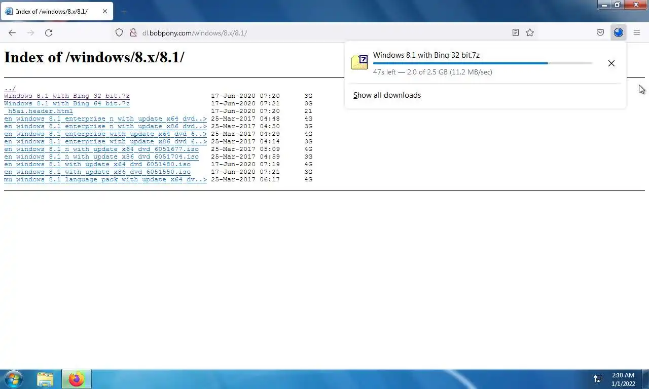Open a new tab with the plus
Image resolution: width=649 pixels, height=389 pixels.
[x=124, y=11]
